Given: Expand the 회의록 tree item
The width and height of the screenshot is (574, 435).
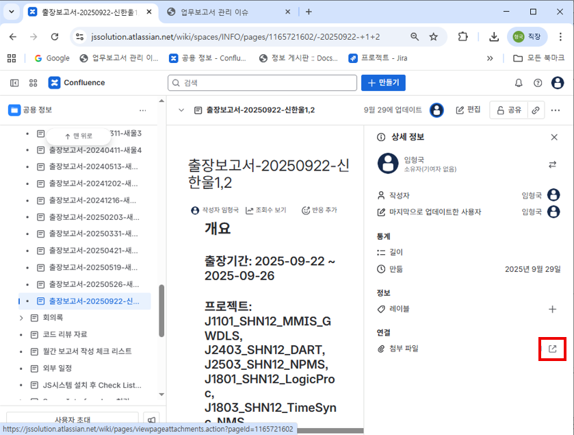Looking at the screenshot, I should (22, 318).
